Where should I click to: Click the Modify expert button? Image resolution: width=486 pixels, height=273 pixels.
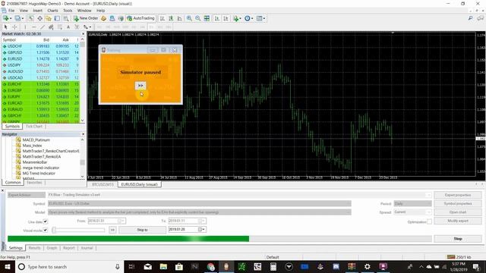[x=458, y=221]
